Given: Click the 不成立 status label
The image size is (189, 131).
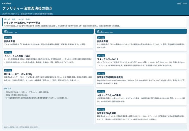Looking at the screenshot, I should coord(28,19).
